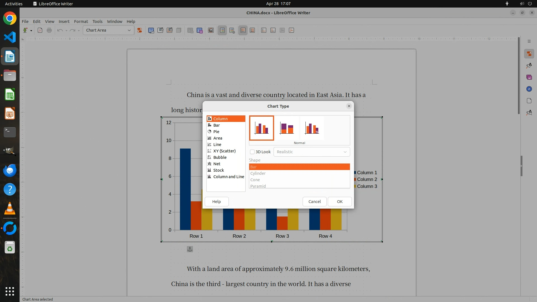Expand the Chart Area element selector
The image size is (537, 302).
click(129, 30)
